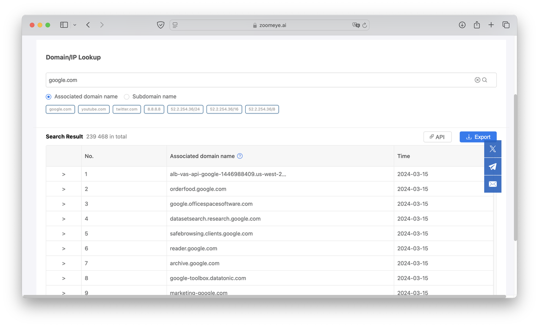Open the help tooltip next to Associated domain name
Screen dimensions: 539x327
[239, 156]
